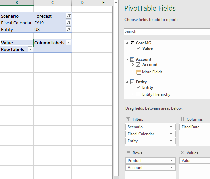
Task: Click the Account table icon in field list
Action: [x=132, y=59]
